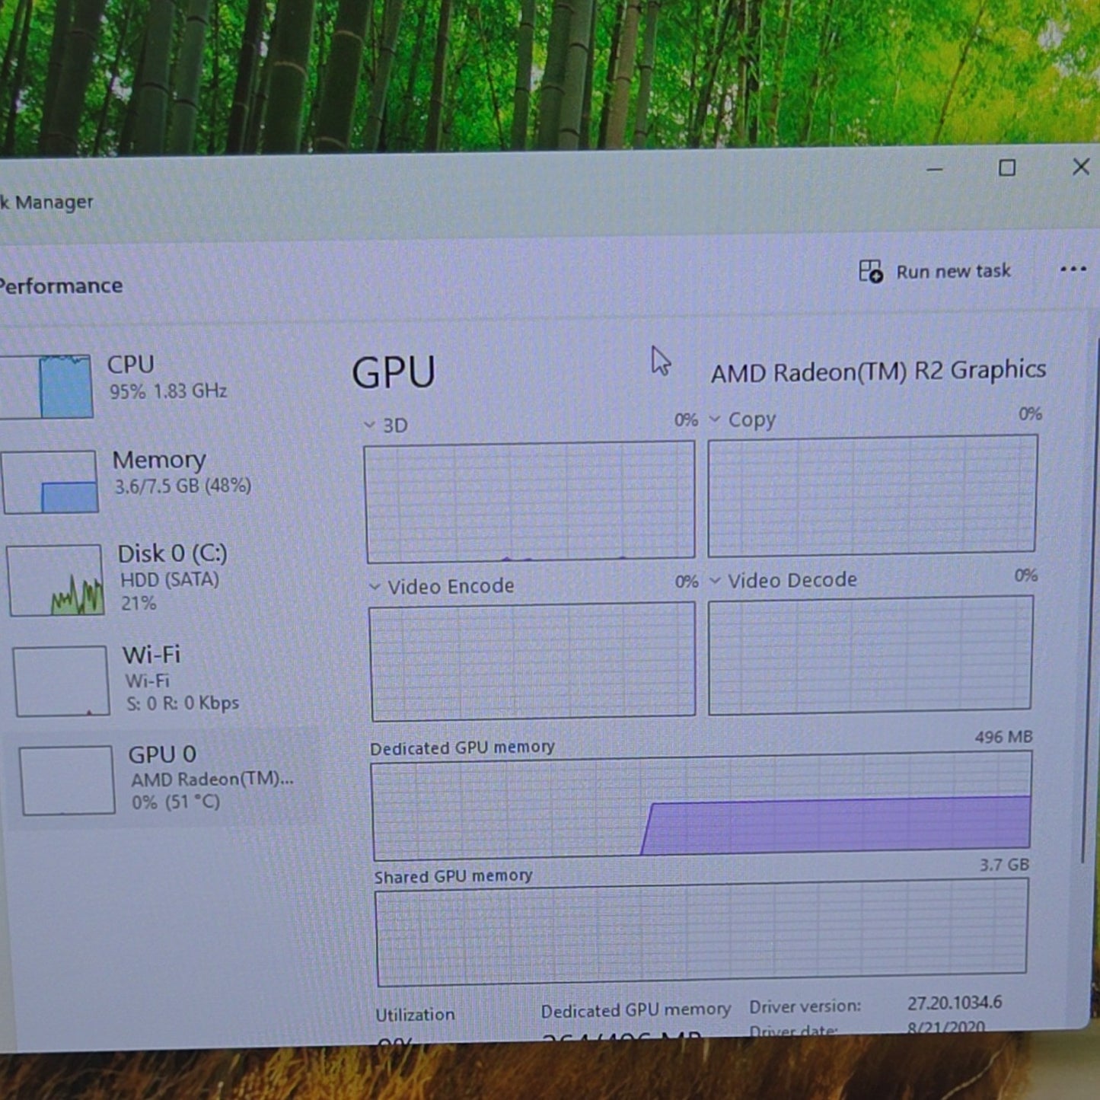Screen dimensions: 1100x1100
Task: Click the Performance page heading
Action: 61,286
